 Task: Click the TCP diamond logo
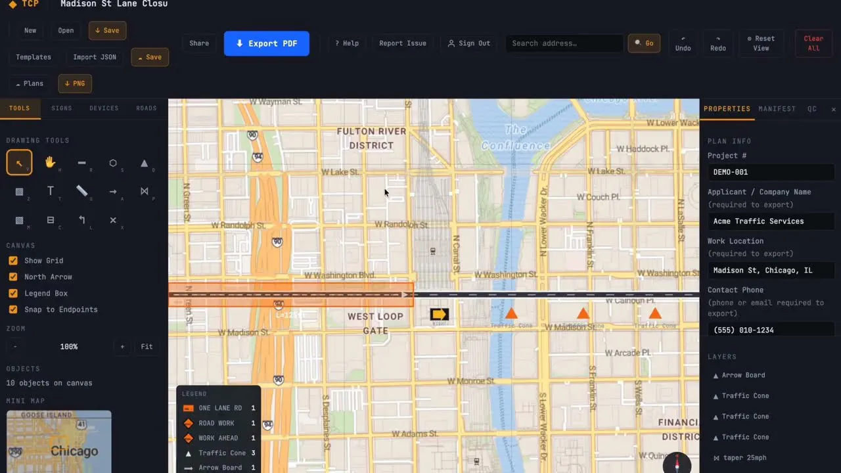point(12,4)
